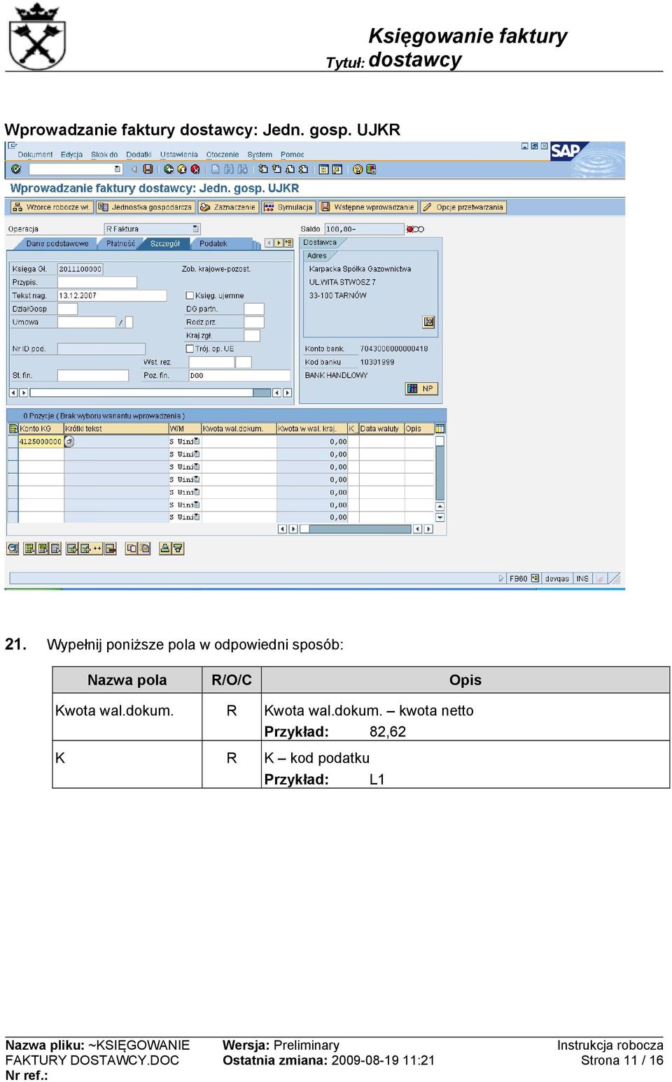This screenshot has width=672, height=1082.
Task: Click the Delete Row icon below table
Action: [x=111, y=549]
